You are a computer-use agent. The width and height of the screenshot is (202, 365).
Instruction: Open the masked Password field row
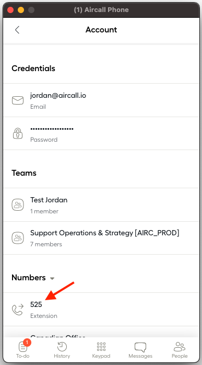pyautogui.click(x=101, y=133)
